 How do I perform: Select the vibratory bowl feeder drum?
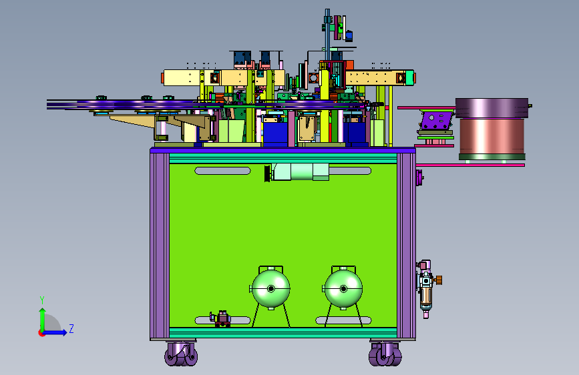tap(492, 129)
